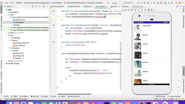Open the Project panel options gear
The width and height of the screenshot is (185, 104).
tap(44, 6)
